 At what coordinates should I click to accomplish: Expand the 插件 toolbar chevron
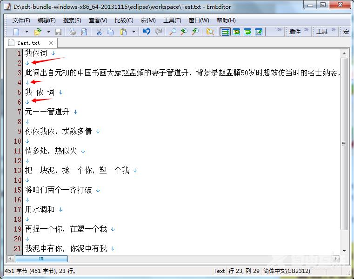[307, 30]
